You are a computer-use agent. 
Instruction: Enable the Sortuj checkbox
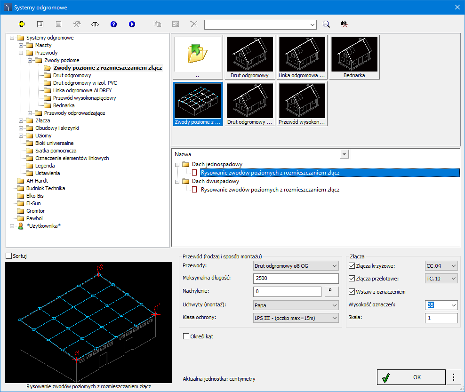tap(8, 256)
